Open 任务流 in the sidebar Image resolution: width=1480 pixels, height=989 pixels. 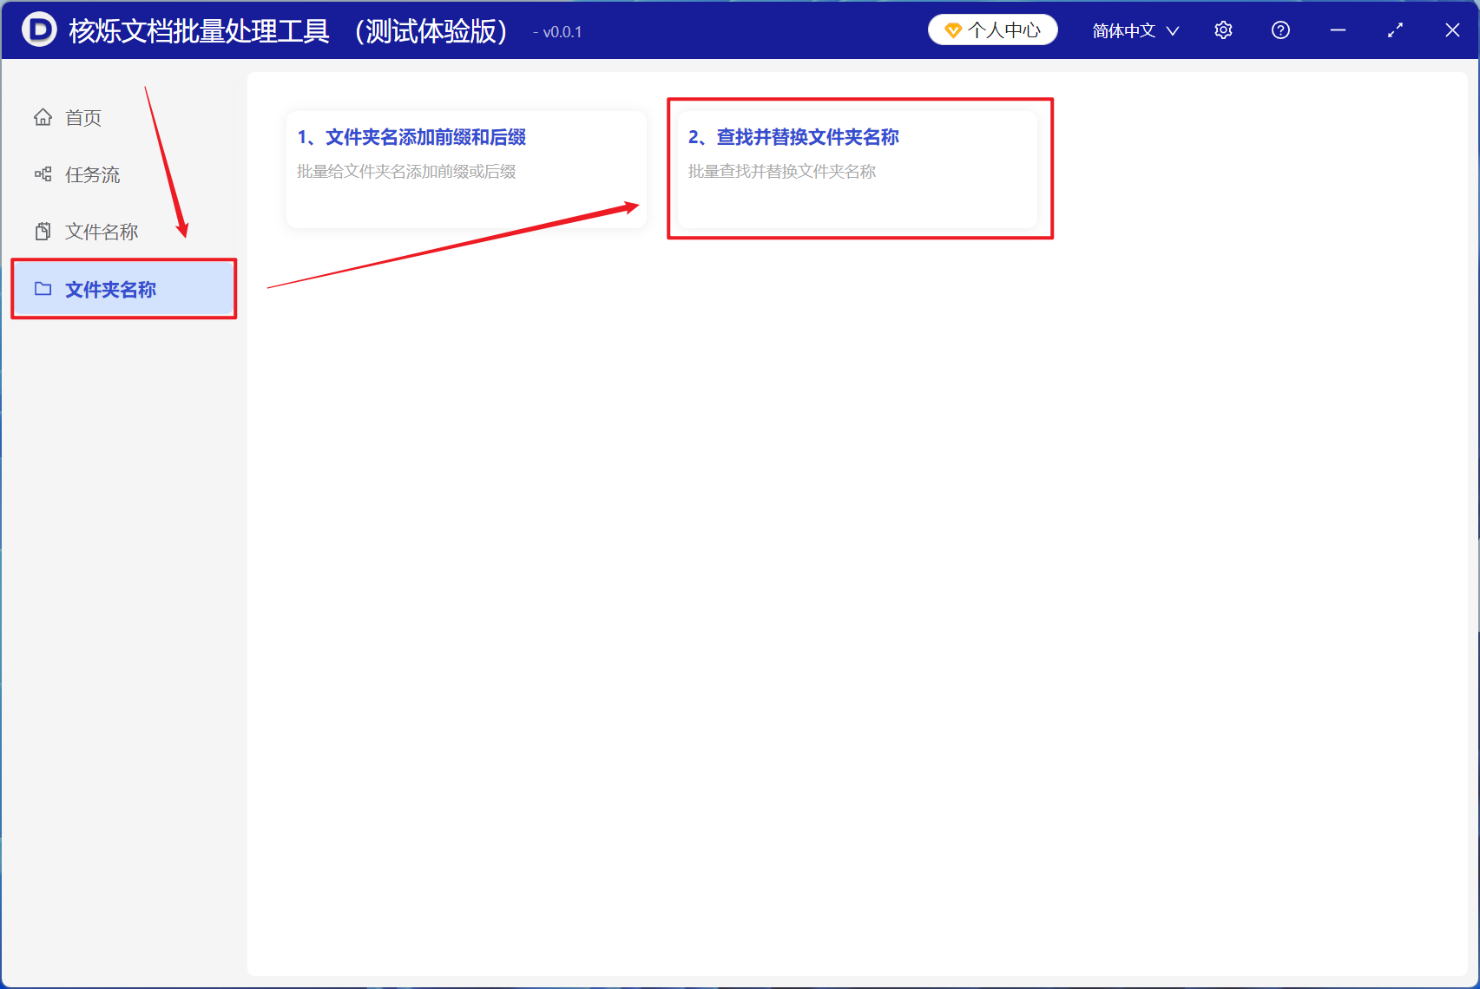(x=123, y=174)
